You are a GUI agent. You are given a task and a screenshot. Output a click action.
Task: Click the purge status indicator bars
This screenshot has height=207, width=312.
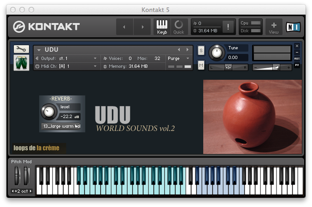(x=179, y=67)
